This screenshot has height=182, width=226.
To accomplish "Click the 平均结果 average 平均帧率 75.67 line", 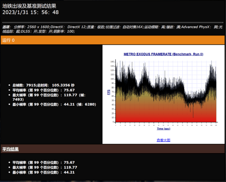I will [x=43, y=162].
